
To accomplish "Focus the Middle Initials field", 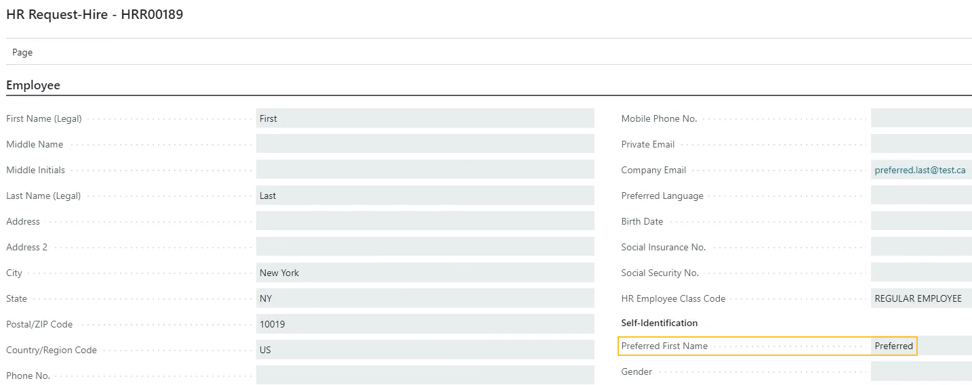I will pos(424,170).
